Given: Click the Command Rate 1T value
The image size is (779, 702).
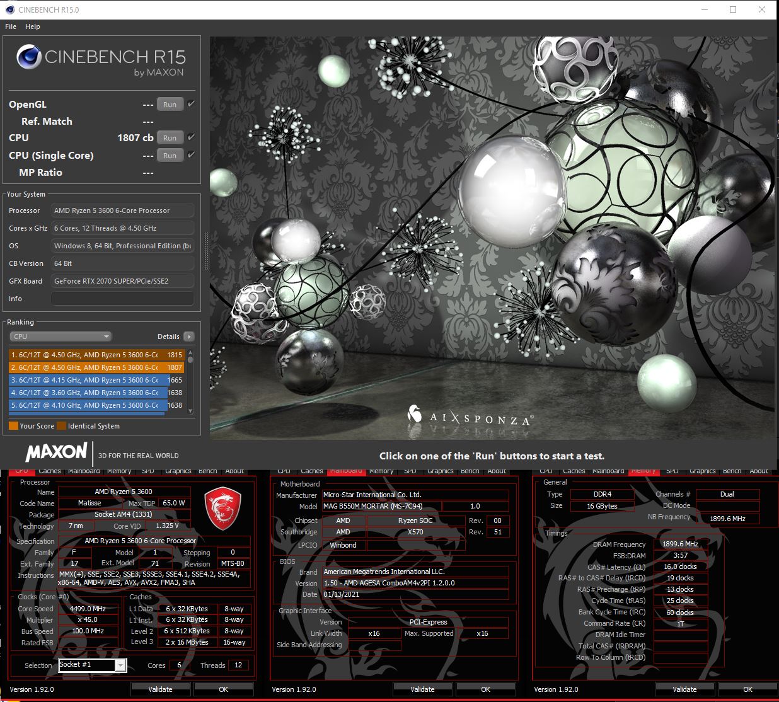Looking at the screenshot, I should (x=680, y=624).
